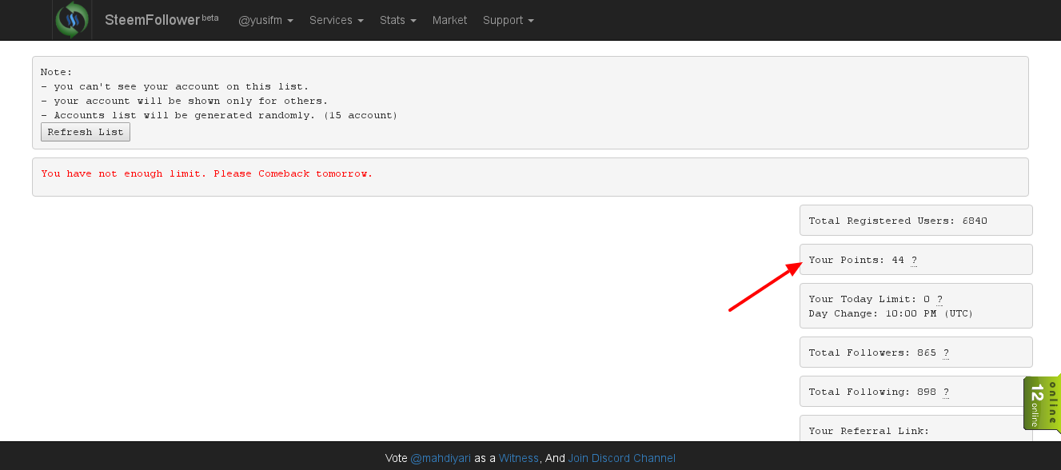Open the Witness link in footer
The image size is (1061, 470).
[x=518, y=458]
